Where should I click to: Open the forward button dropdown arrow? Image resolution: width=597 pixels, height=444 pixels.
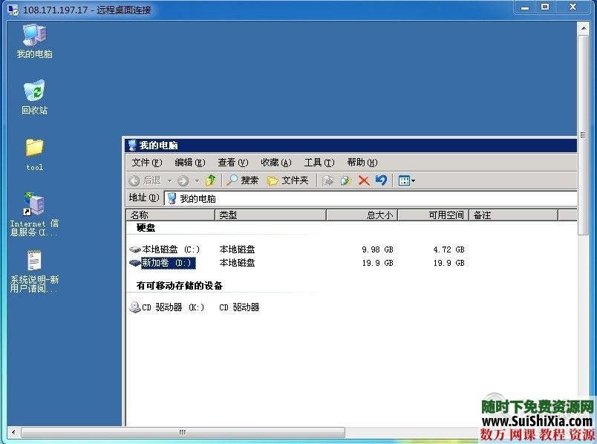pyautogui.click(x=197, y=180)
